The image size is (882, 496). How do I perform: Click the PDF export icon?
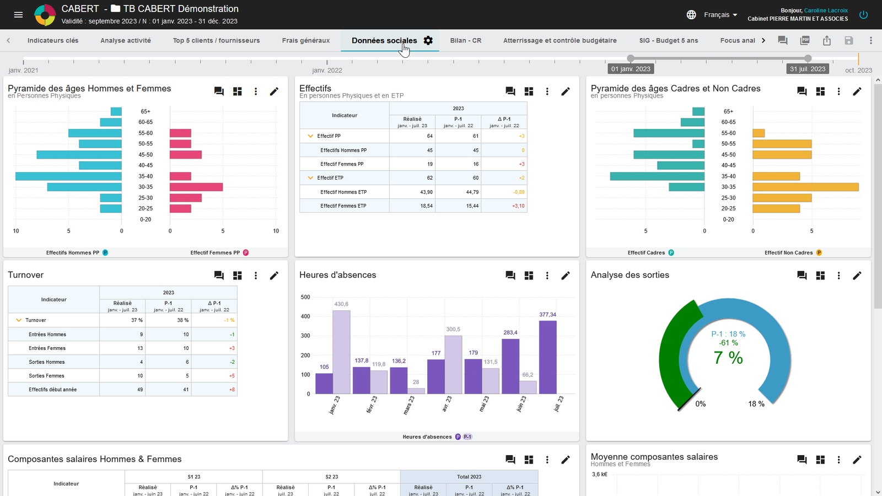pyautogui.click(x=805, y=40)
